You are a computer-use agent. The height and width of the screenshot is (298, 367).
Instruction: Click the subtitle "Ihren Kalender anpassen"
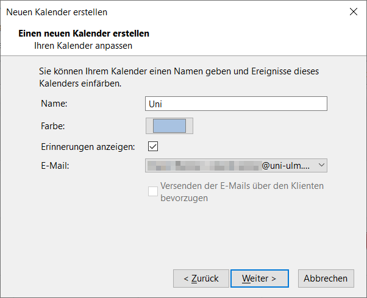[84, 44]
